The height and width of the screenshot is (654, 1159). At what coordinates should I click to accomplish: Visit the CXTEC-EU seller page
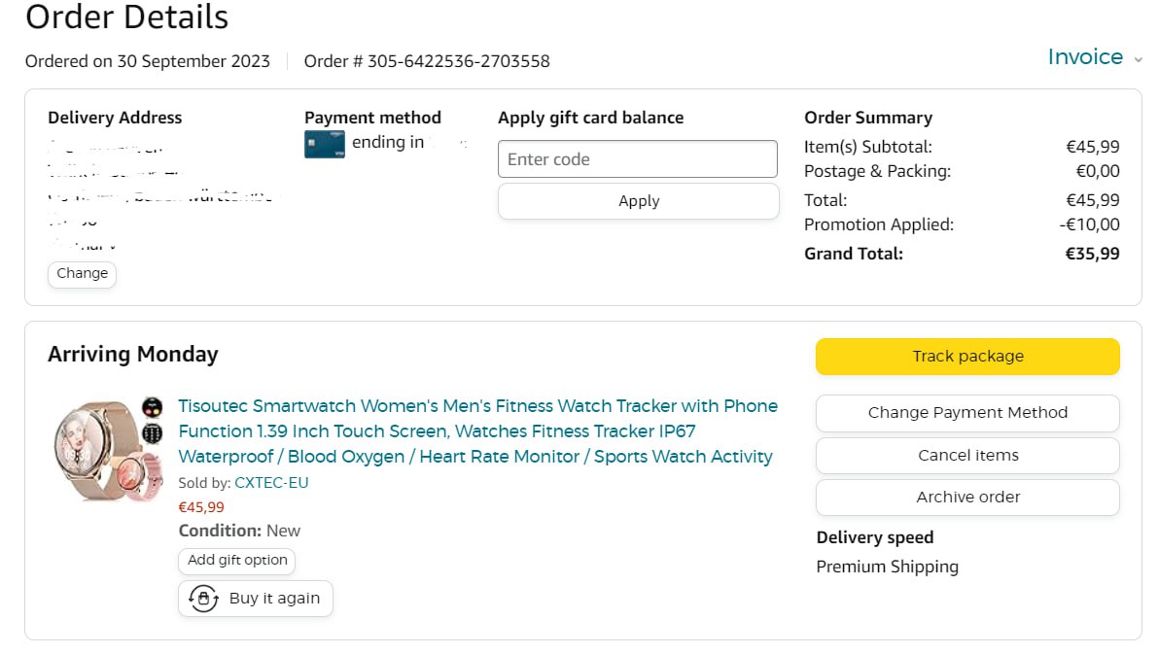tap(271, 482)
